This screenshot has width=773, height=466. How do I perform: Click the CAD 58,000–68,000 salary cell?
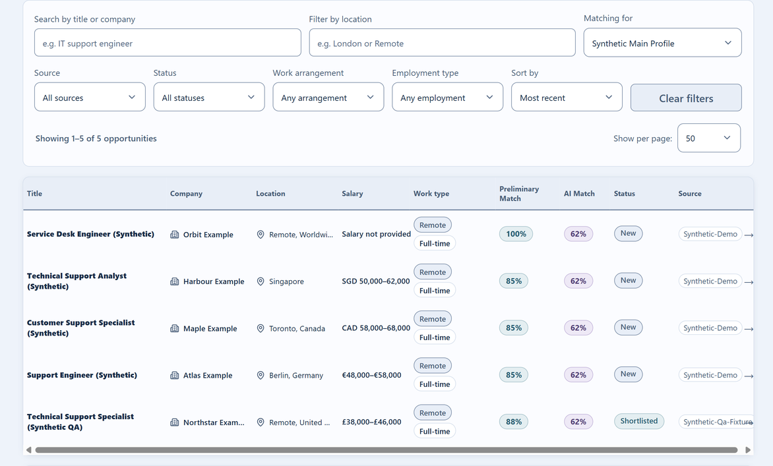[x=376, y=328]
